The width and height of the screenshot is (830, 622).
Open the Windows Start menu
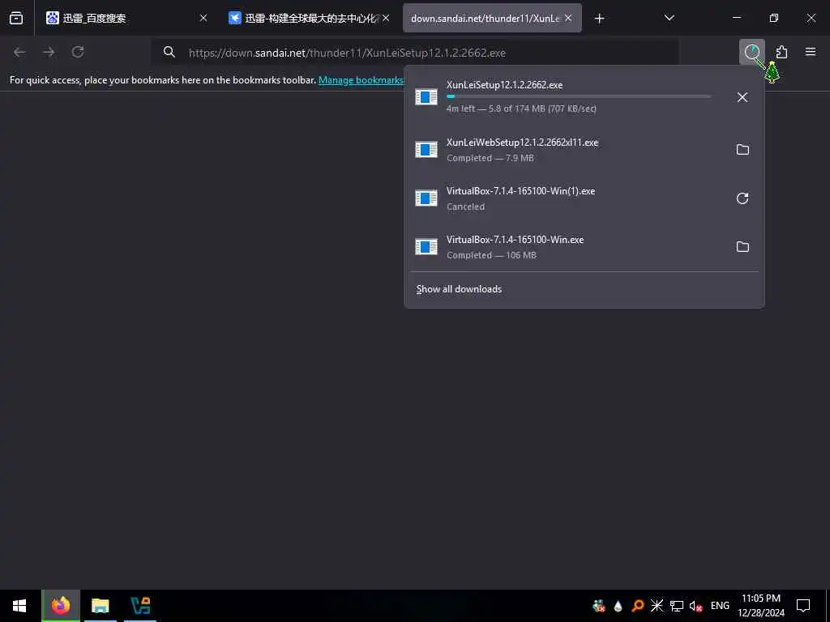coord(19,606)
